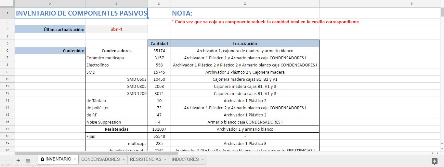The width and height of the screenshot is (444, 167).
Task: Select the 35174 quantity cell
Action: point(159,51)
